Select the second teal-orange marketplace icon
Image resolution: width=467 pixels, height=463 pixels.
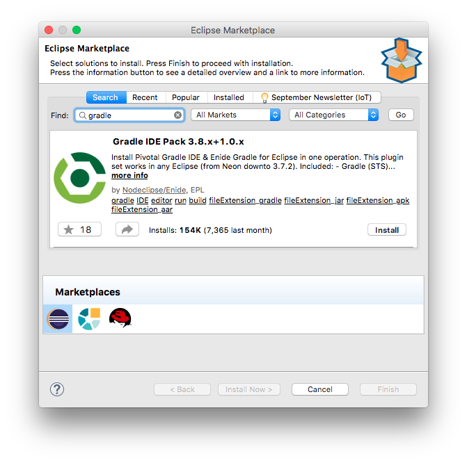[89, 318]
